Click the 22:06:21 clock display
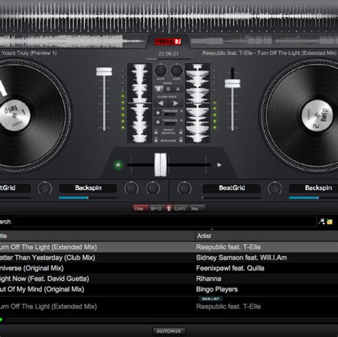Screen dimensions: 338x337 [168, 53]
